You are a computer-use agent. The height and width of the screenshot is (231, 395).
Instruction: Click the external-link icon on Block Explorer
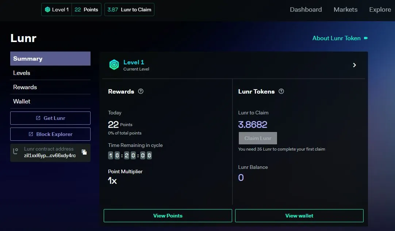(31, 134)
